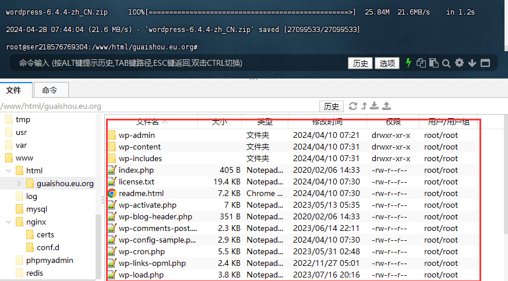Image resolution: width=508 pixels, height=281 pixels.
Task: Click the 19.4 KB size cell
Action: [227, 182]
